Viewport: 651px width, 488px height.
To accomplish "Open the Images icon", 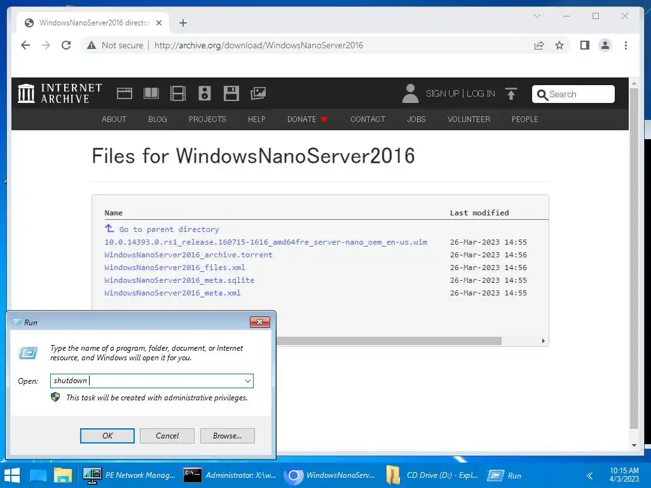I will coord(258,93).
